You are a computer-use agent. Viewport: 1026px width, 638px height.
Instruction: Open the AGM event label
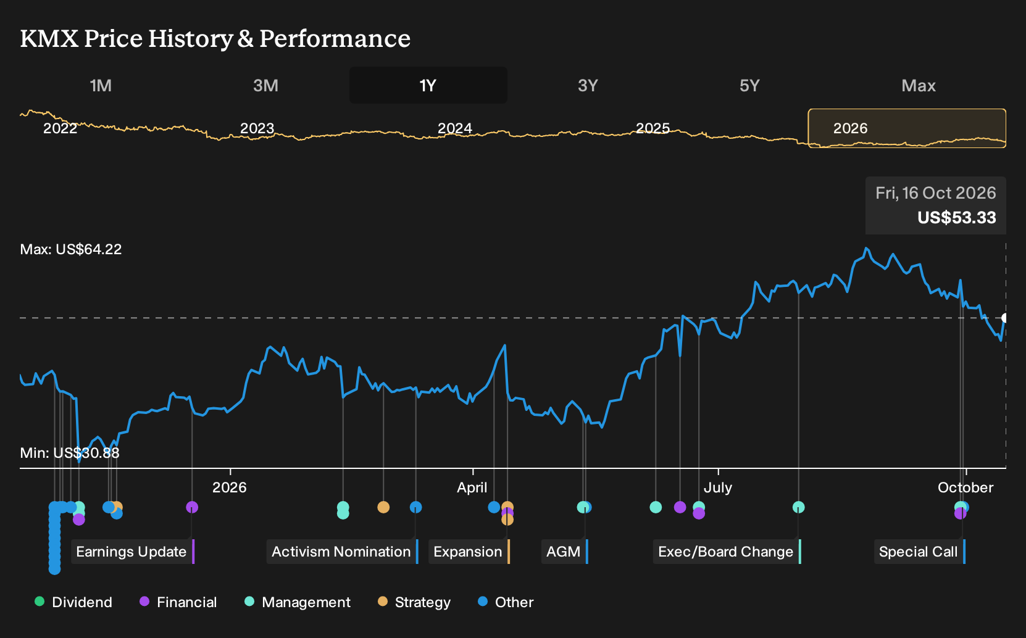[x=565, y=552]
